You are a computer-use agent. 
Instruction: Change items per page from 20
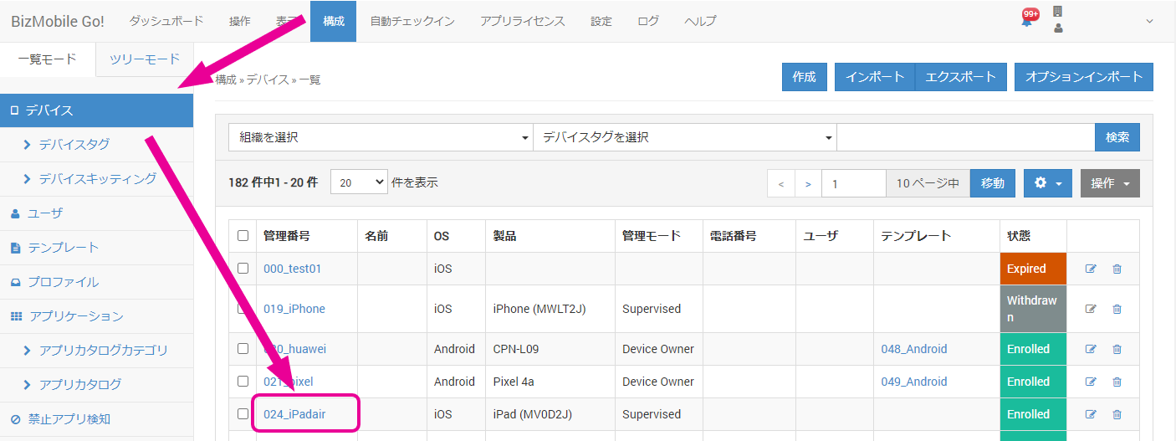coord(359,182)
